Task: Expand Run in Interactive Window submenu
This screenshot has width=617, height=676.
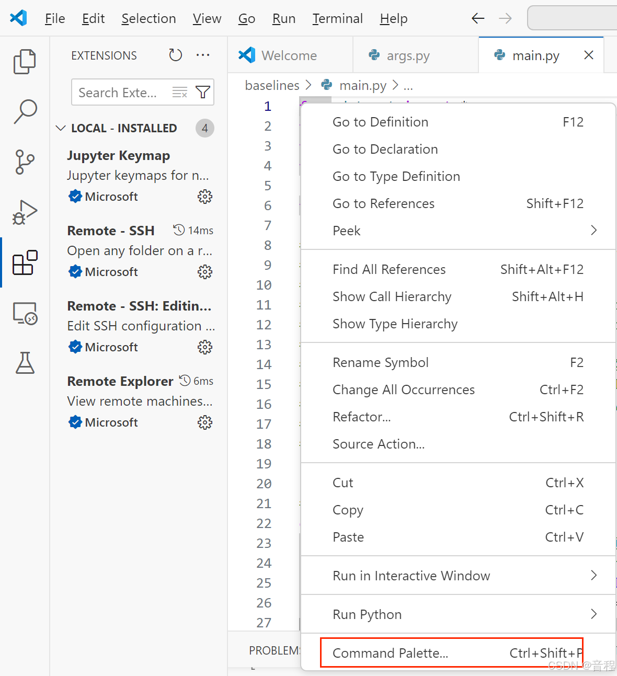Action: click(593, 576)
